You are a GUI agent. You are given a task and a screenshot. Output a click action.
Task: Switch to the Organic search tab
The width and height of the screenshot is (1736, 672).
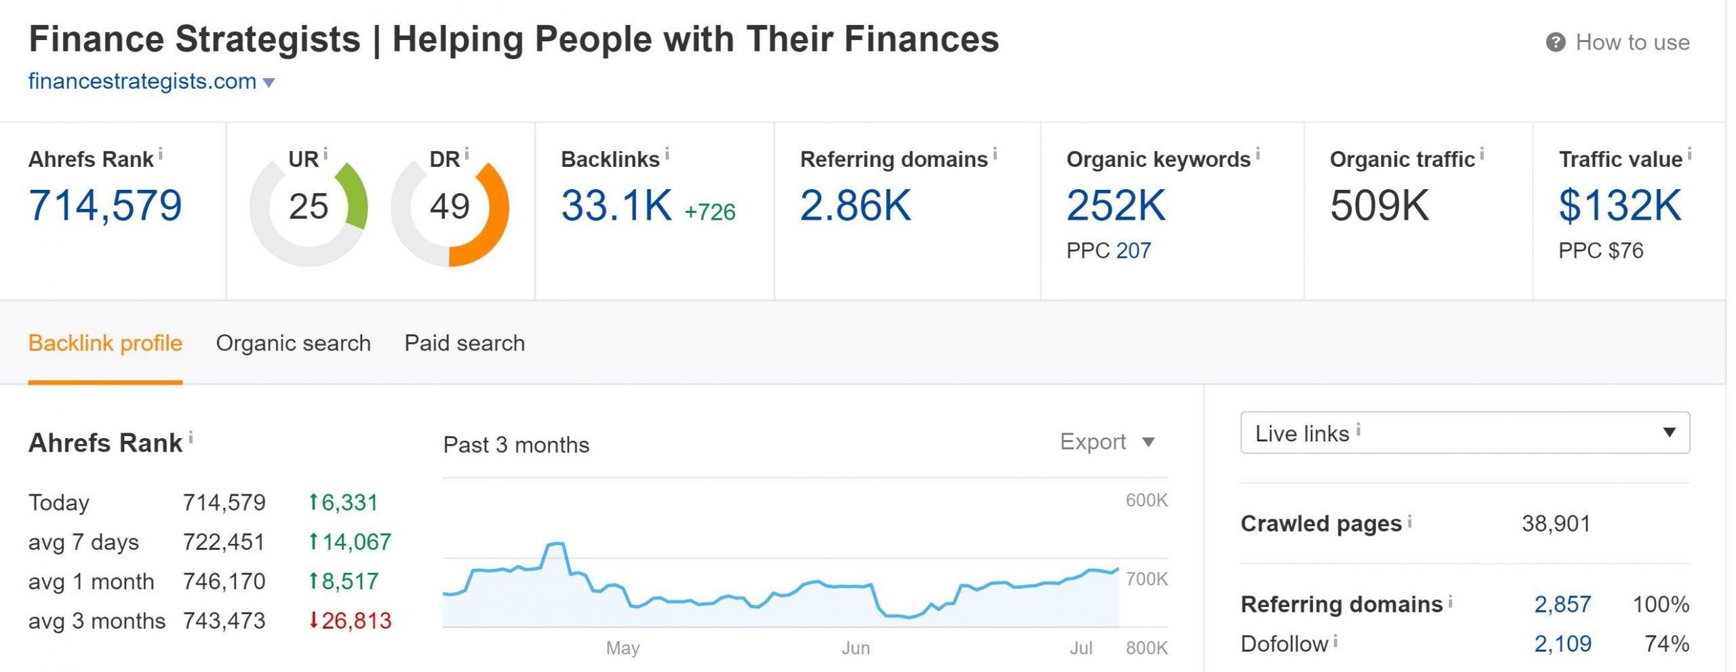coord(293,343)
